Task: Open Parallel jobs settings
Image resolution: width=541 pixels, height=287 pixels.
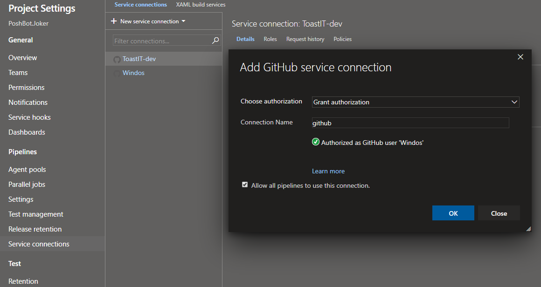Action: pyautogui.click(x=27, y=184)
